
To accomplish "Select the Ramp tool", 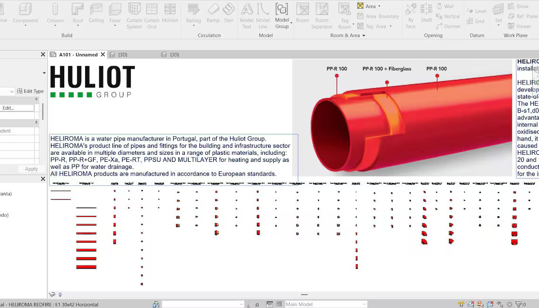I will point(213,13).
